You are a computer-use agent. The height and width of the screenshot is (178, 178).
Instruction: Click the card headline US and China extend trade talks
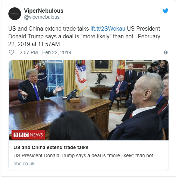pyautogui.click(x=51, y=147)
